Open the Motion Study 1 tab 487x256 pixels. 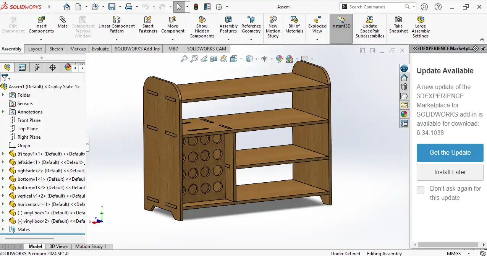(91, 246)
